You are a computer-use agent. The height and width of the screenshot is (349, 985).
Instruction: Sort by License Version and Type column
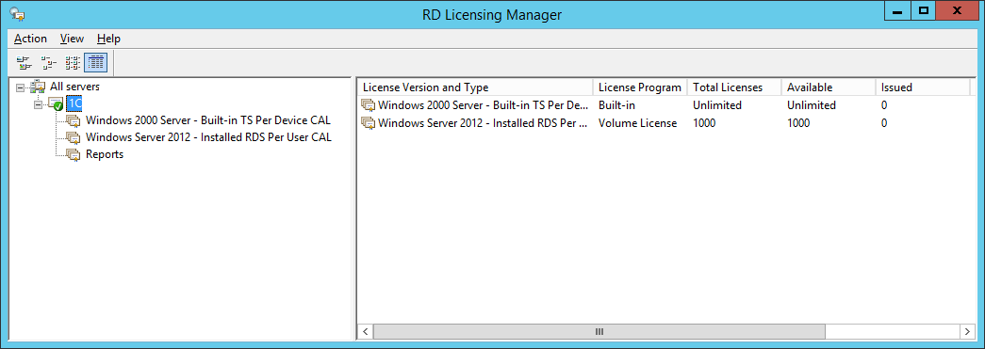[475, 87]
